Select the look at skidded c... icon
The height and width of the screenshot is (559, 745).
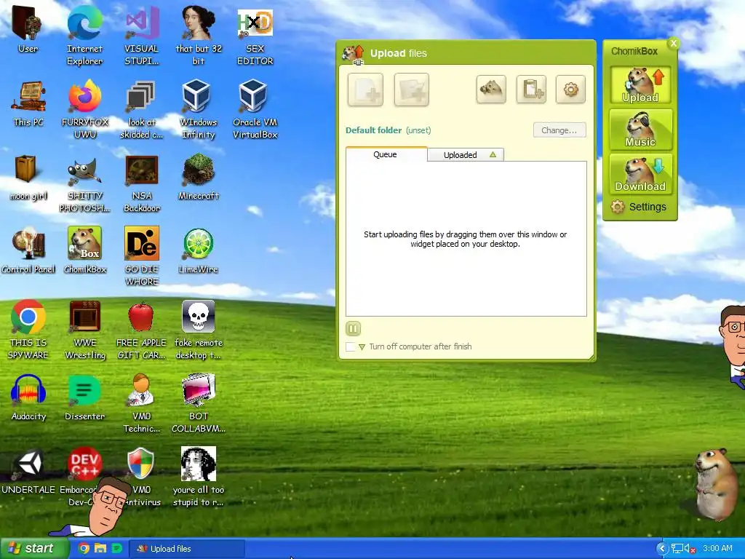coord(141,109)
